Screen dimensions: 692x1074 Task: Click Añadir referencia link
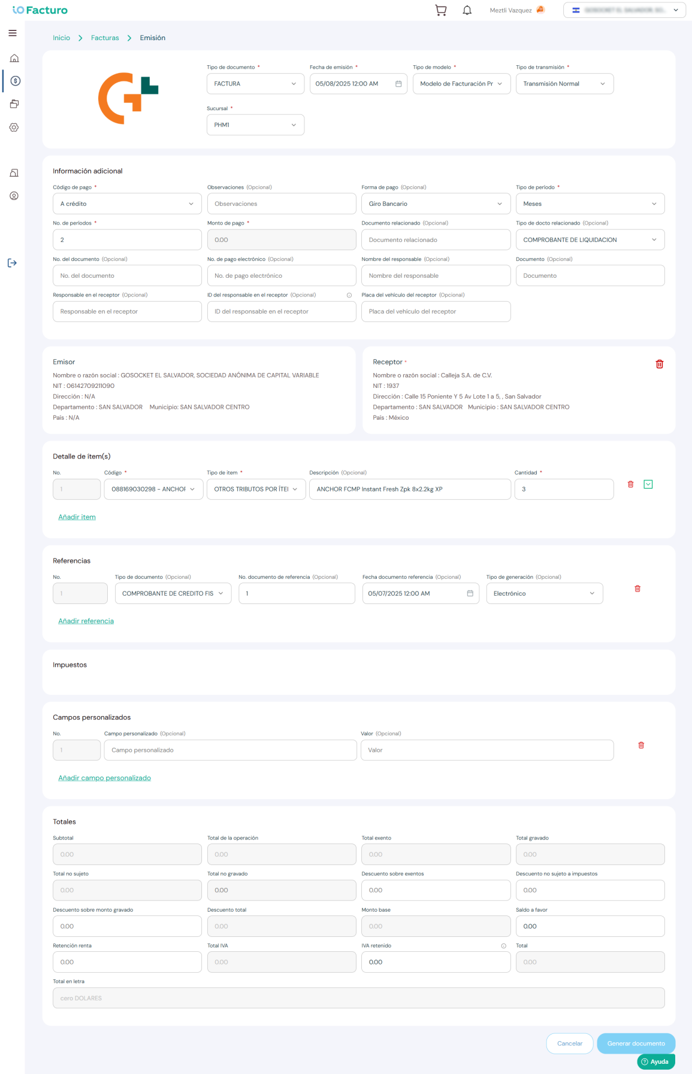pyautogui.click(x=86, y=621)
